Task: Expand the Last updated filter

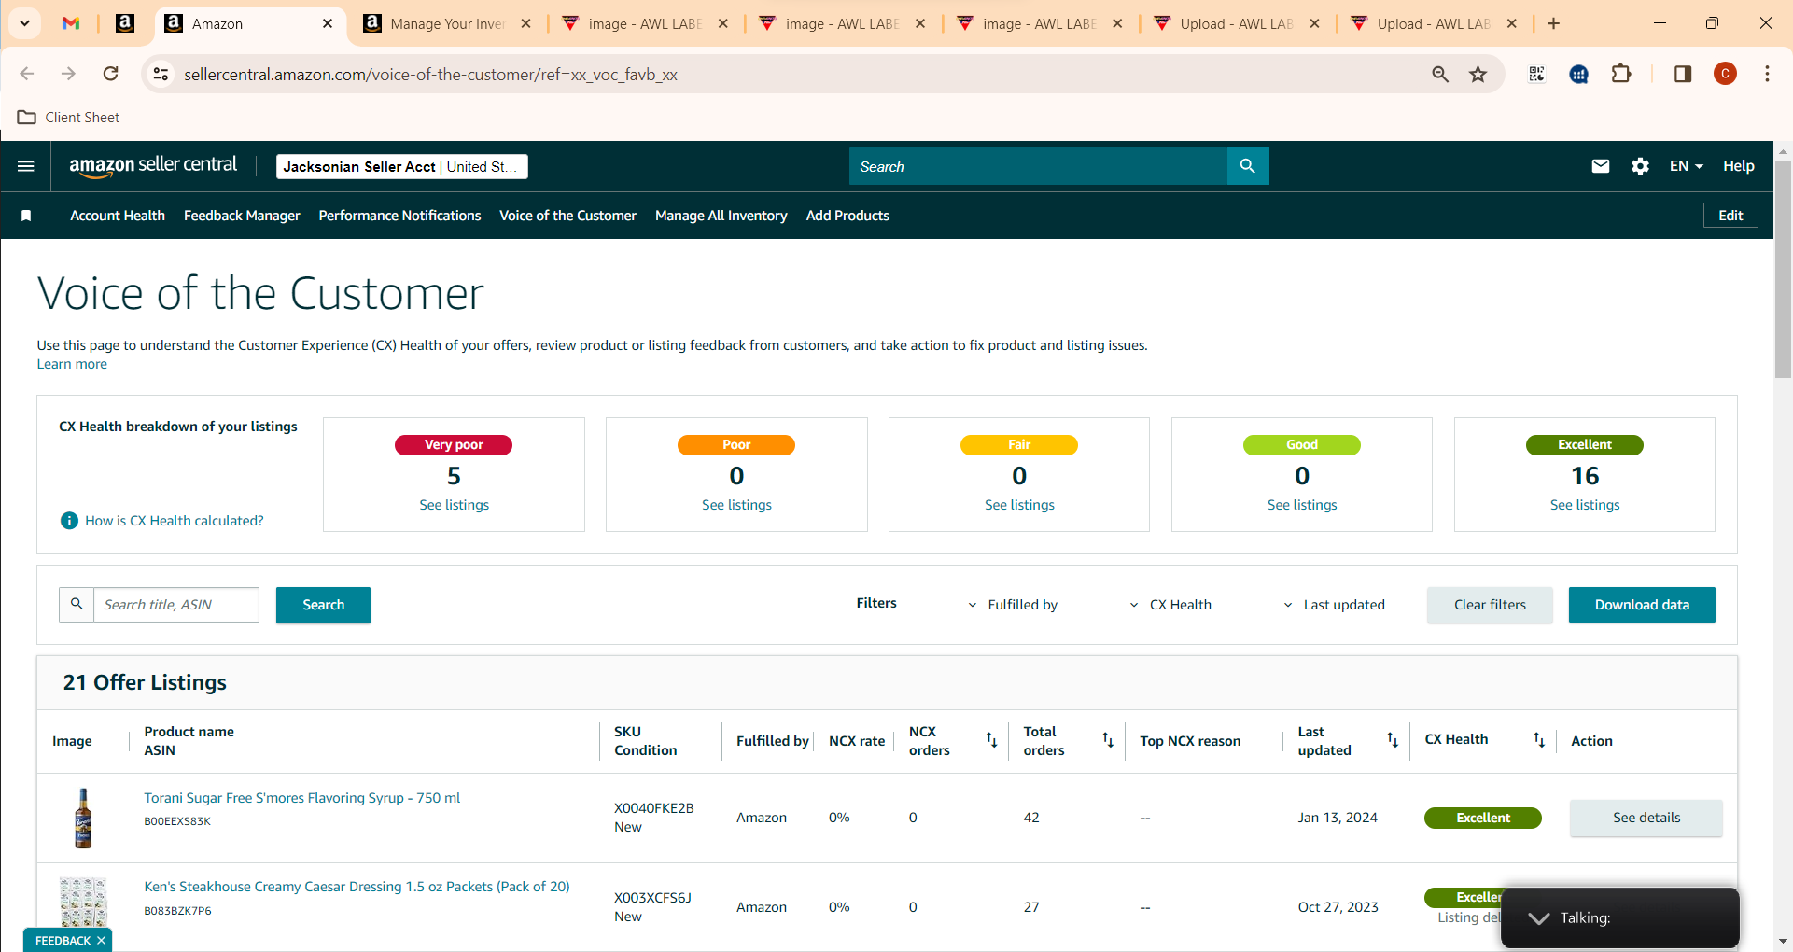Action: (x=1335, y=605)
